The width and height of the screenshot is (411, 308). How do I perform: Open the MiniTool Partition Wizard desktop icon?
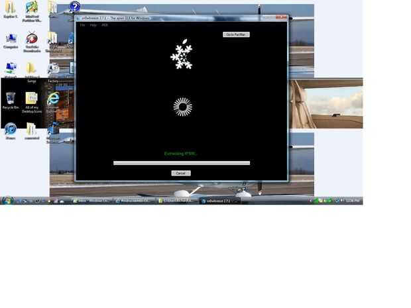(x=32, y=11)
